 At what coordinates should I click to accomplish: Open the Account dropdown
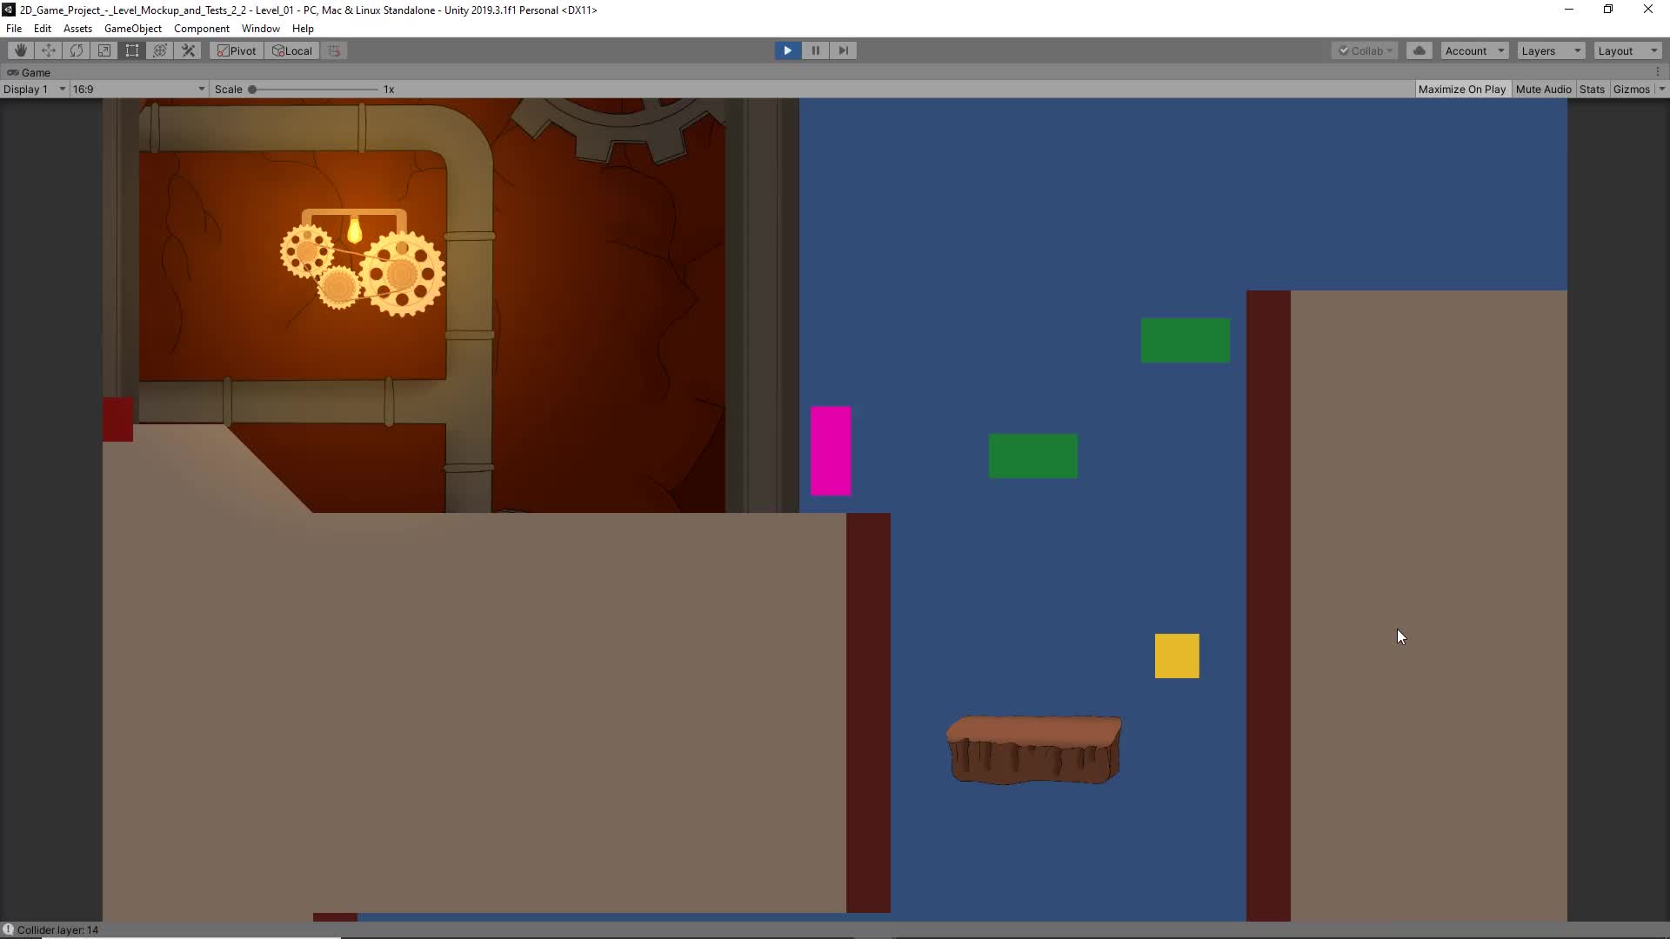coord(1474,50)
